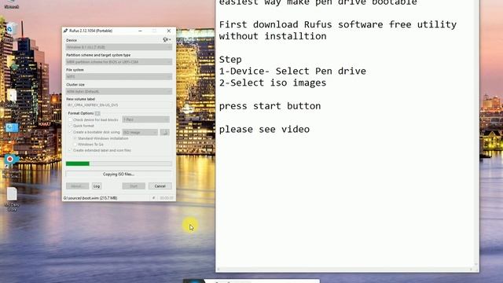Click the '2-Select iso images' line
This screenshot has width=503, height=283.
coord(273,83)
